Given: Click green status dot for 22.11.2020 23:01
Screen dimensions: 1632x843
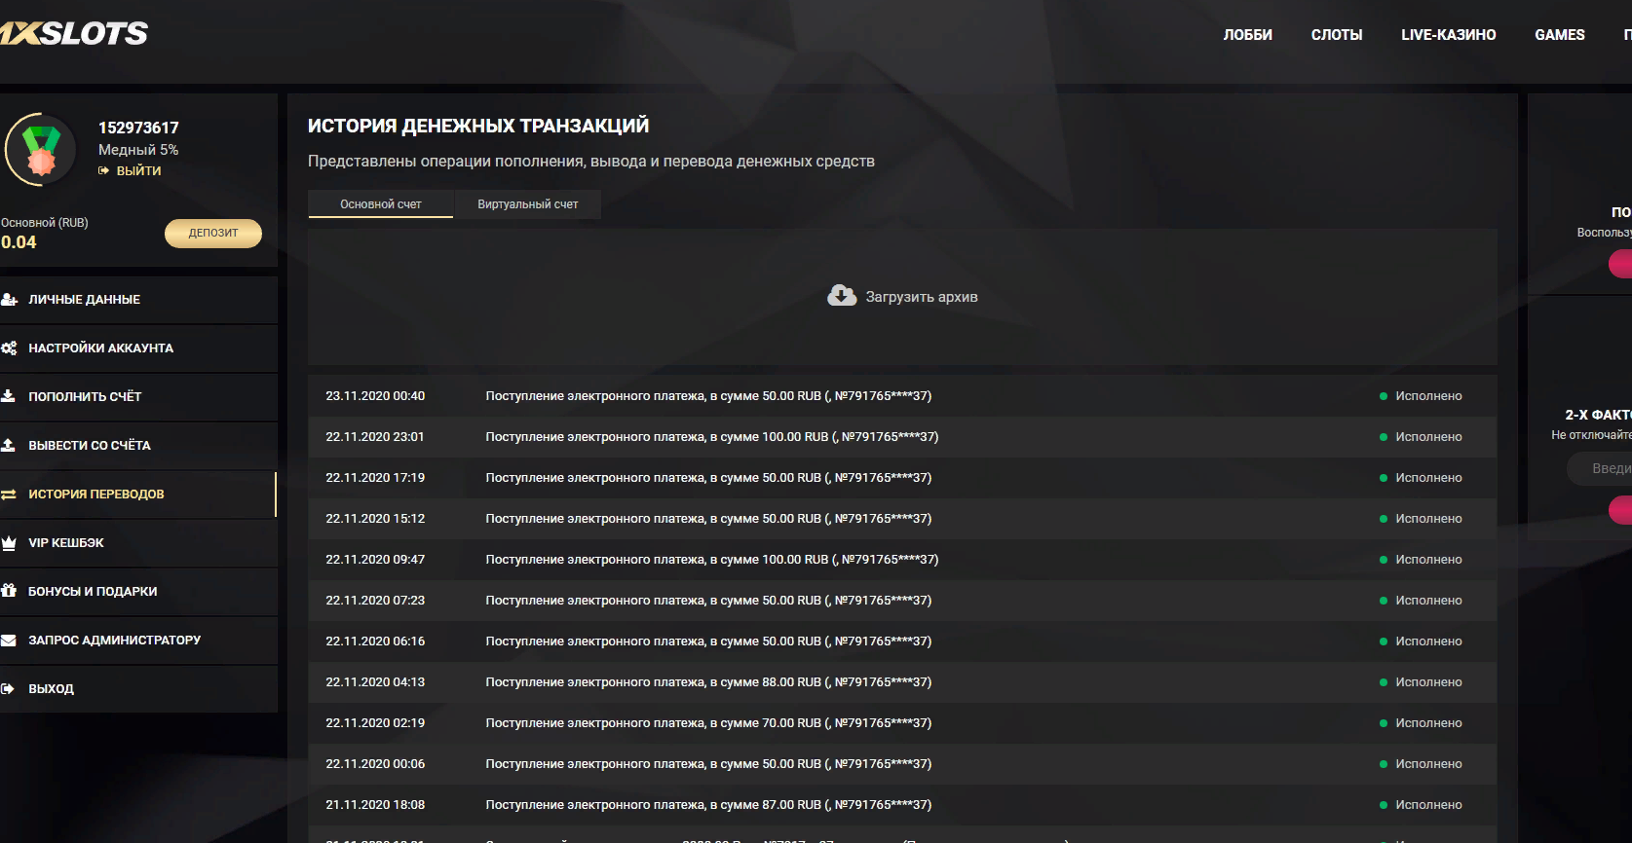Looking at the screenshot, I should (x=1384, y=437).
